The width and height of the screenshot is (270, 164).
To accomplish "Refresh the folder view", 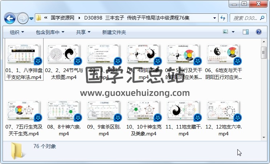I will [223, 18].
